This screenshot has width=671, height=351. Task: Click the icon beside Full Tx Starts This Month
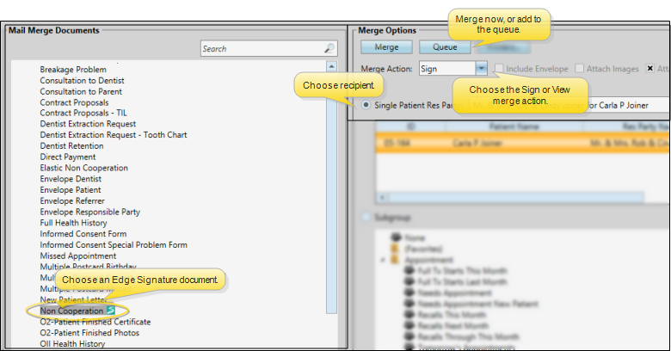(408, 270)
